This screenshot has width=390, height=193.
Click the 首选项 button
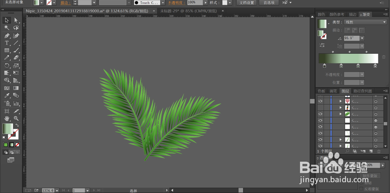(x=269, y=3)
